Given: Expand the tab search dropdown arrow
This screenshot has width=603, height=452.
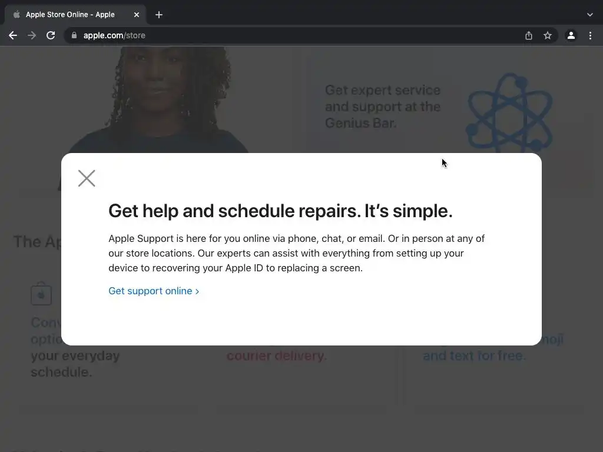Looking at the screenshot, I should click(590, 15).
